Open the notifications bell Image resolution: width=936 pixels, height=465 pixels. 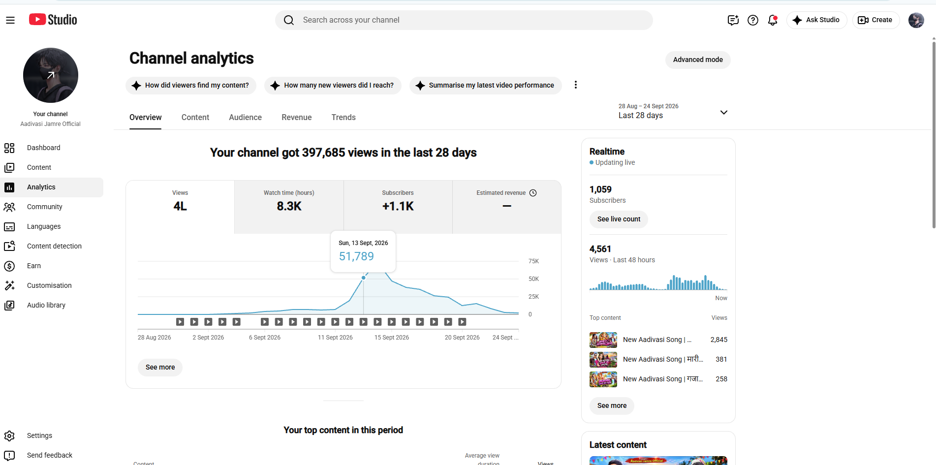773,20
